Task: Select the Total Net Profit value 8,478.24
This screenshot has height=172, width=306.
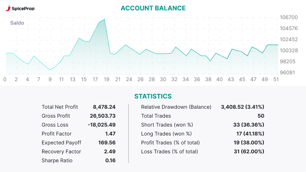Action: coord(104,107)
